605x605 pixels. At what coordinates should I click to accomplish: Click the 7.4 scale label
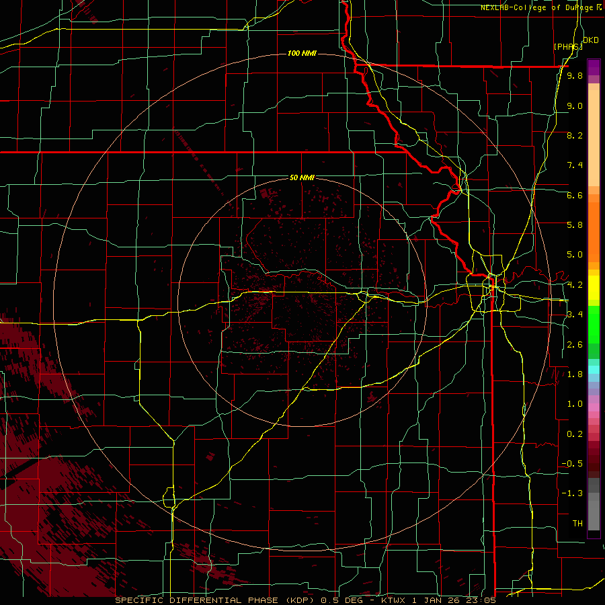575,165
